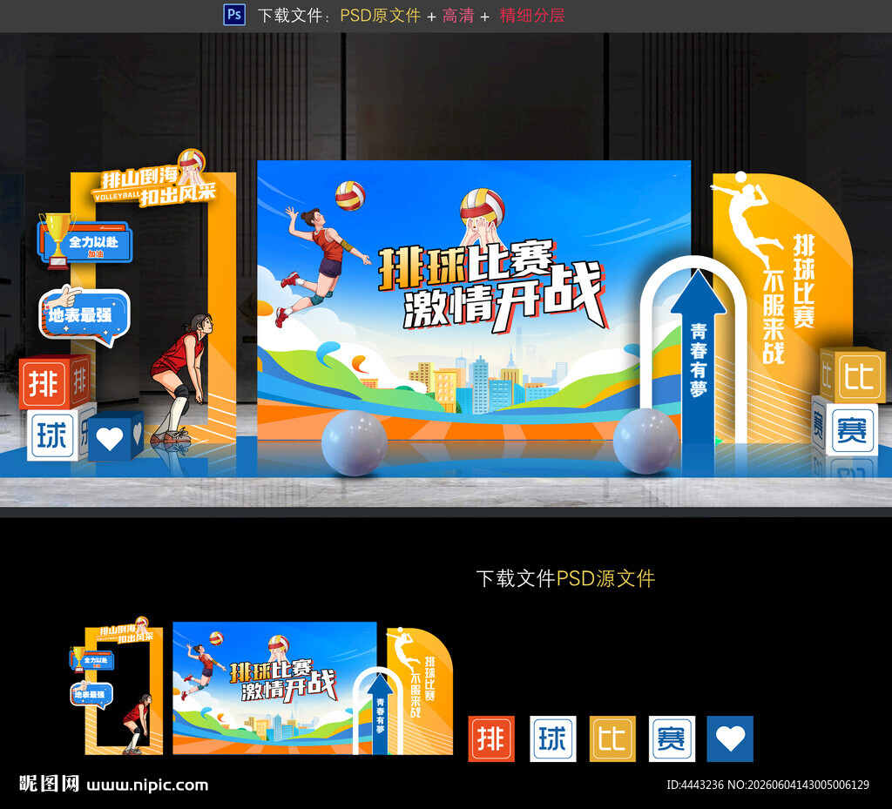Click the pointing hand on the large '地表最强' bubble
This screenshot has width=892, height=809.
click(x=63, y=297)
